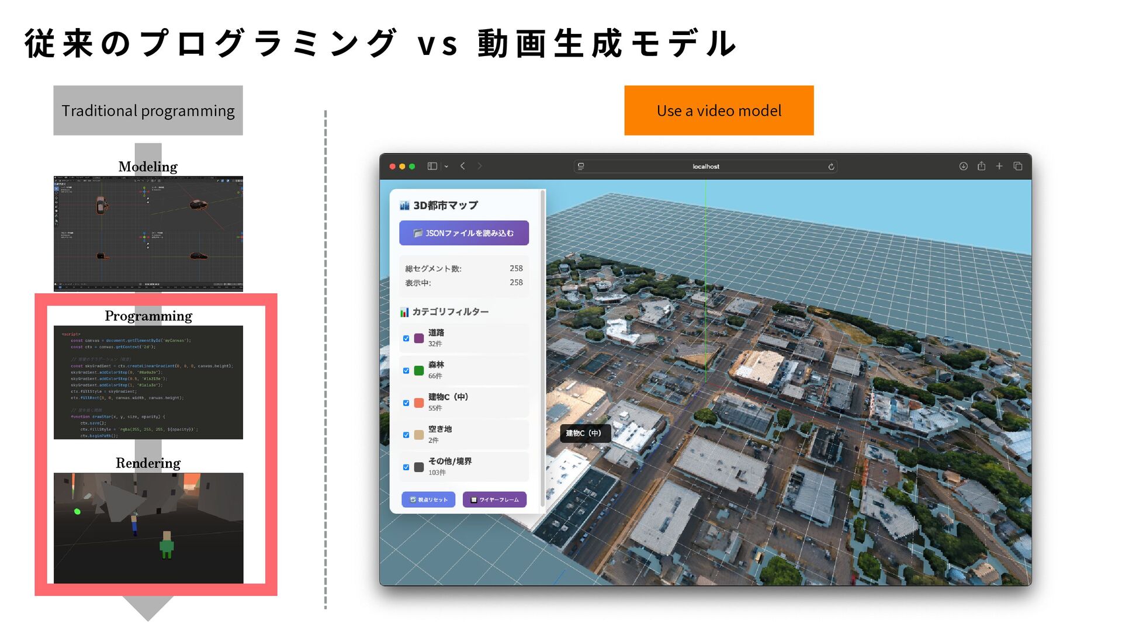Screen dimensions: 1122x631
Task: Open a new tab with plus icon
Action: pos(999,167)
